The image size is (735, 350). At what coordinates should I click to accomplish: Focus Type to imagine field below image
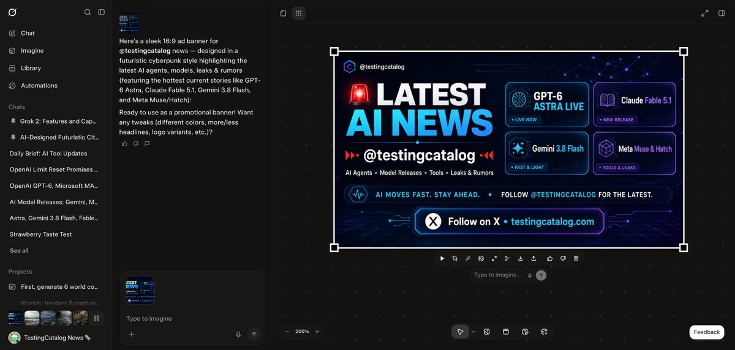click(498, 275)
